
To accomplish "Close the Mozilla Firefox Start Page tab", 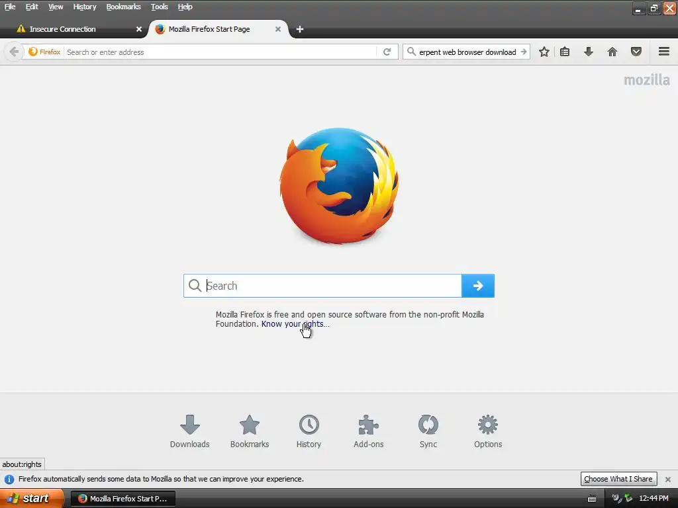I will tap(278, 29).
